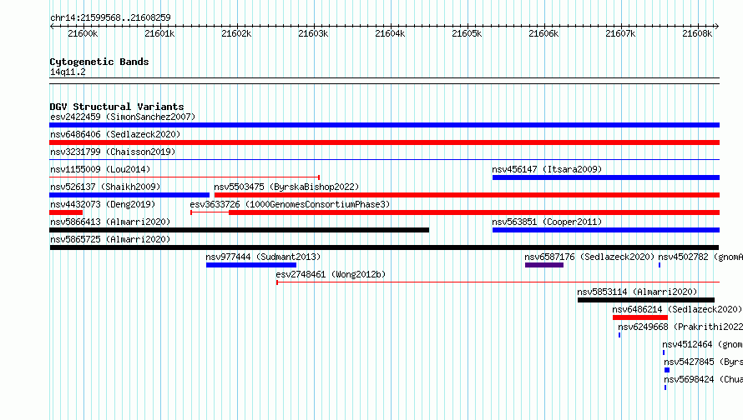Image resolution: width=743 pixels, height=420 pixels.
Task: Open nsv6587176 (Sedlazeck2020) label
Action: click(x=589, y=257)
